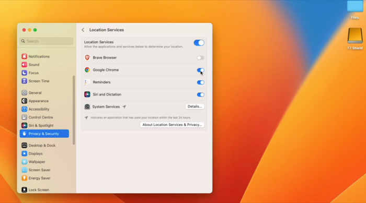366x203 pixels.
Task: Go back using the chevron arrow
Action: point(83,30)
